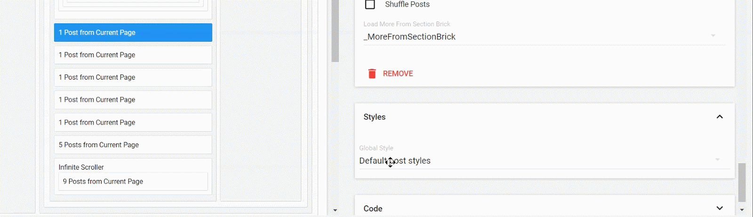
Task: Enable the Shuffle Posts checkbox
Action: [x=370, y=5]
